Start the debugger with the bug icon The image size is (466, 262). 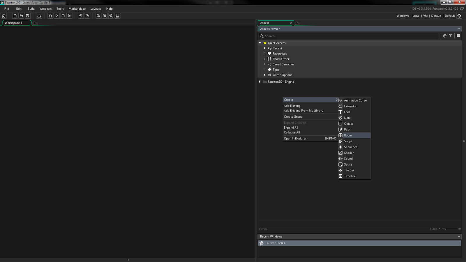pos(50,16)
